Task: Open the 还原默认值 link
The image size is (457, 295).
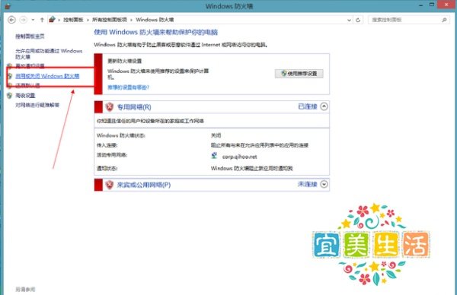Action: (27, 85)
